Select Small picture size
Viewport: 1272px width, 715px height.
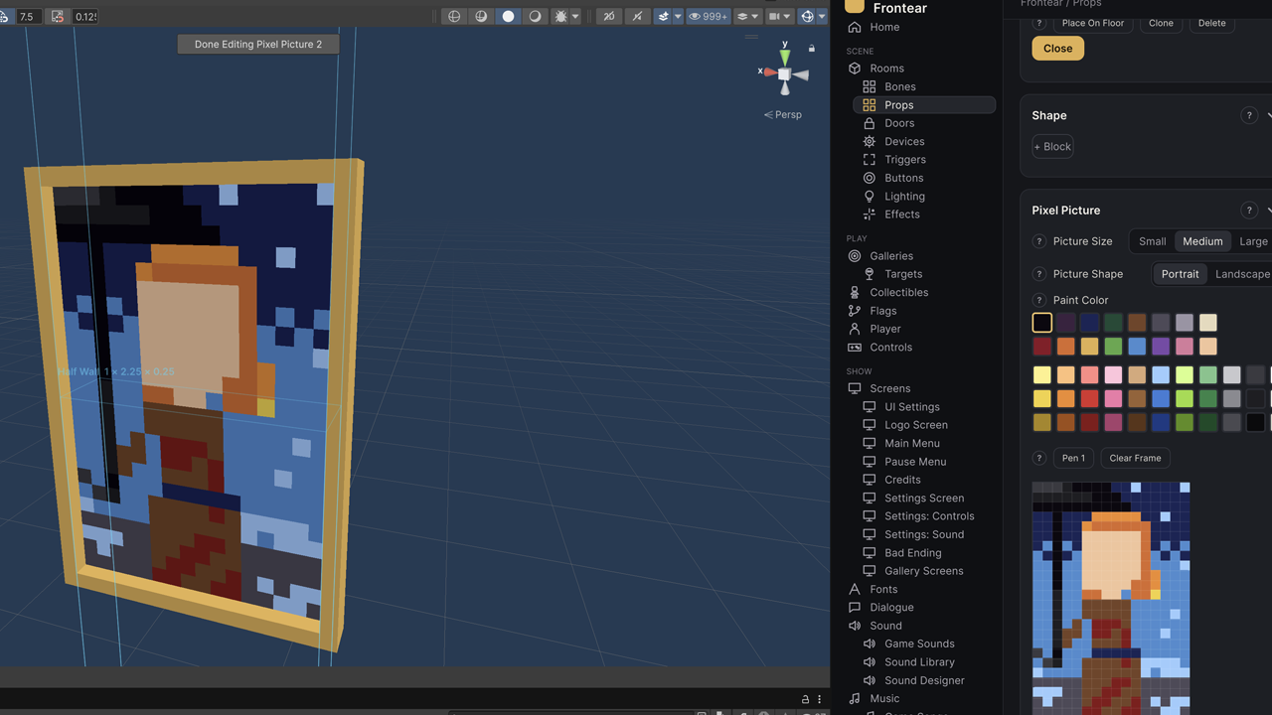point(1153,241)
